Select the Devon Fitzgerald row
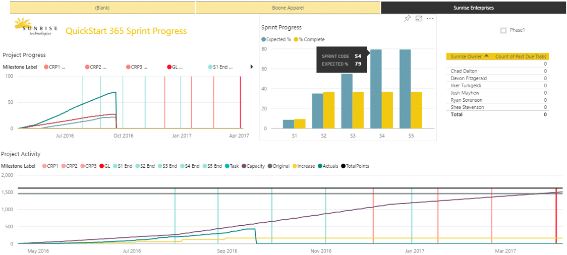Screen dimensions: 567x255 [497, 78]
